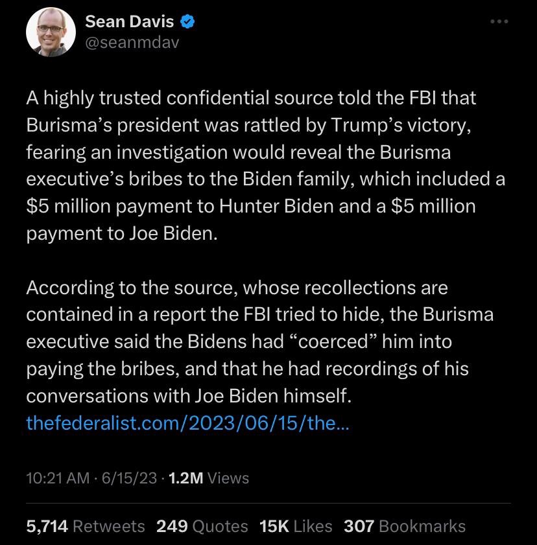The width and height of the screenshot is (537, 545).
Task: Click the word Bookmarks
Action: 422,526
